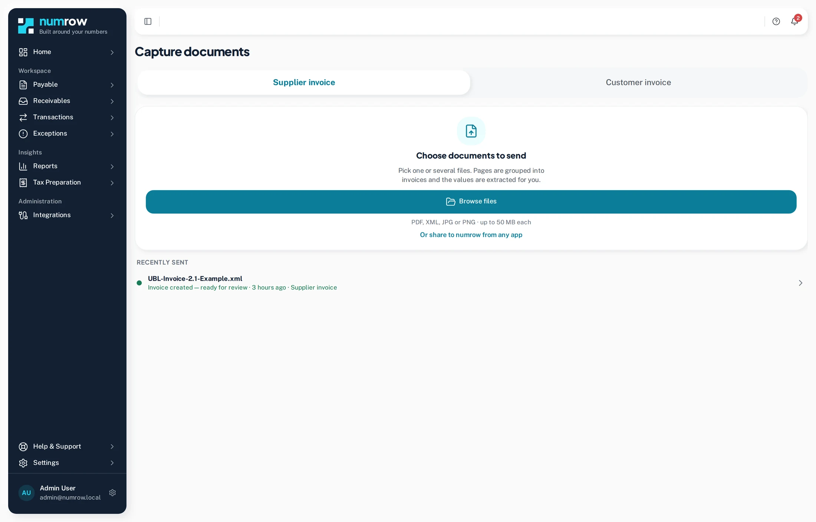The height and width of the screenshot is (522, 816).
Task: Open the help question mark icon
Action: click(x=776, y=22)
